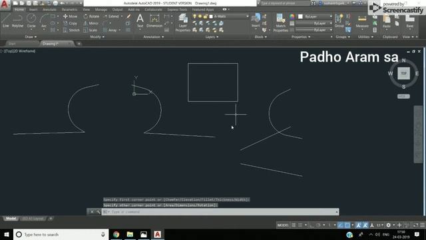This screenshot has height=240, width=426.
Task: Click the Measure utility
Action: [x=362, y=21]
